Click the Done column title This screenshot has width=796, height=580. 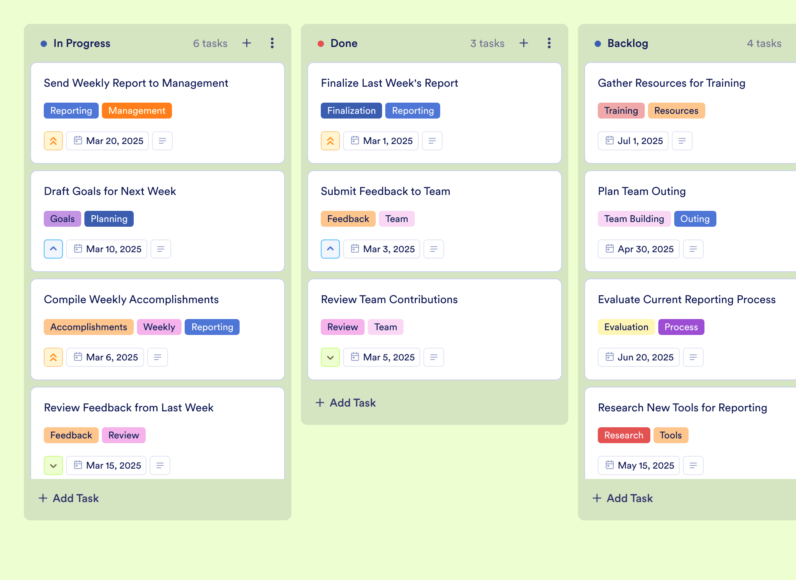pyautogui.click(x=344, y=43)
